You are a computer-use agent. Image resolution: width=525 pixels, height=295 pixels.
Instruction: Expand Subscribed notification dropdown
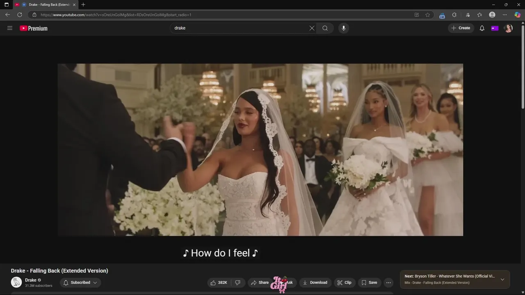(x=80, y=283)
